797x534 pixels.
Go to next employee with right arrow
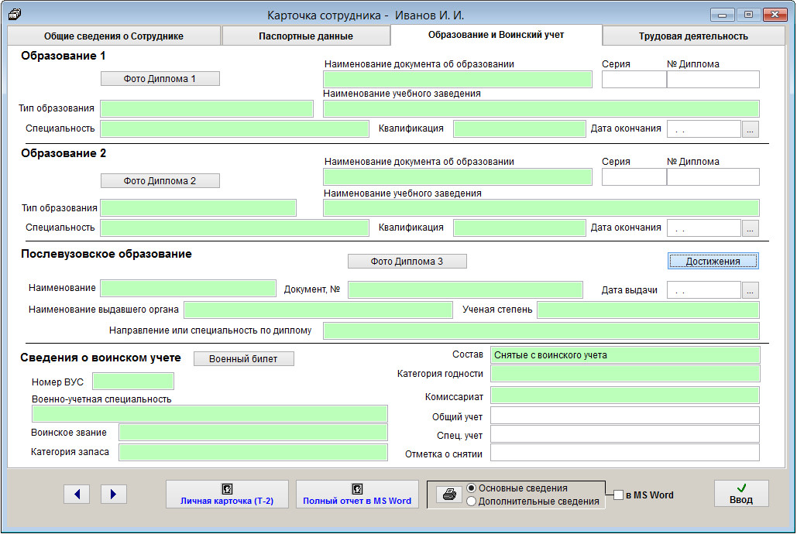tap(113, 494)
